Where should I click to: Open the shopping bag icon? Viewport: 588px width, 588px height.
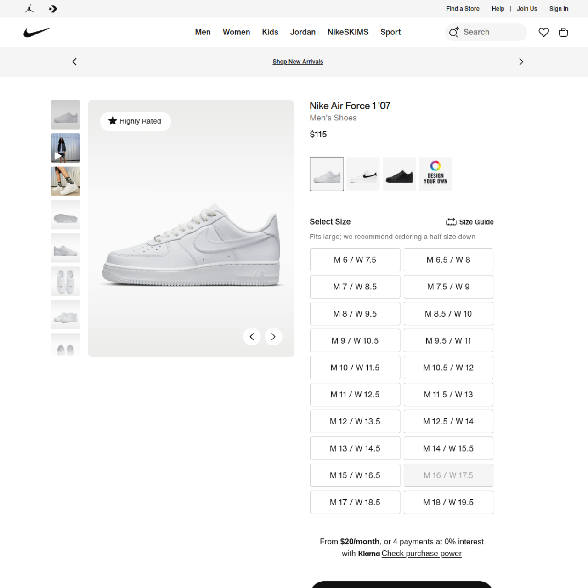pos(564,32)
